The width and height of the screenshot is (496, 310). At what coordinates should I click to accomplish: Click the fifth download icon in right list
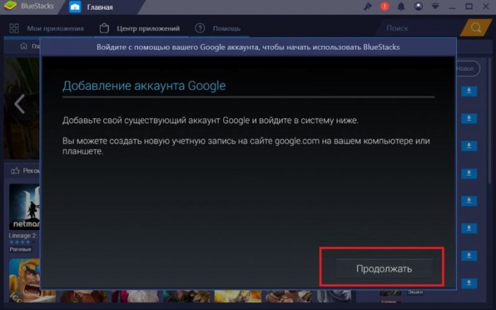click(x=469, y=201)
